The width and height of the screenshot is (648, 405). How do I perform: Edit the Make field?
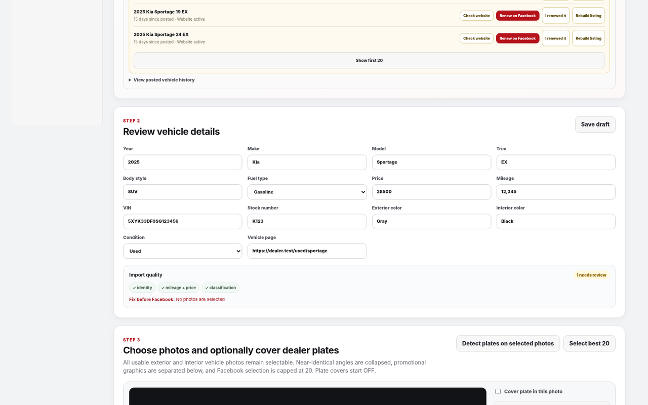pyautogui.click(x=307, y=162)
